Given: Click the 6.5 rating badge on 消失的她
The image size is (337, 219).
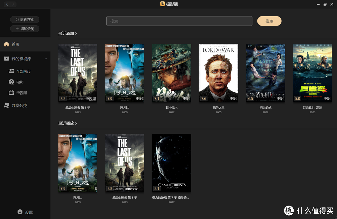Looking at the screenshot, I should (x=251, y=98).
